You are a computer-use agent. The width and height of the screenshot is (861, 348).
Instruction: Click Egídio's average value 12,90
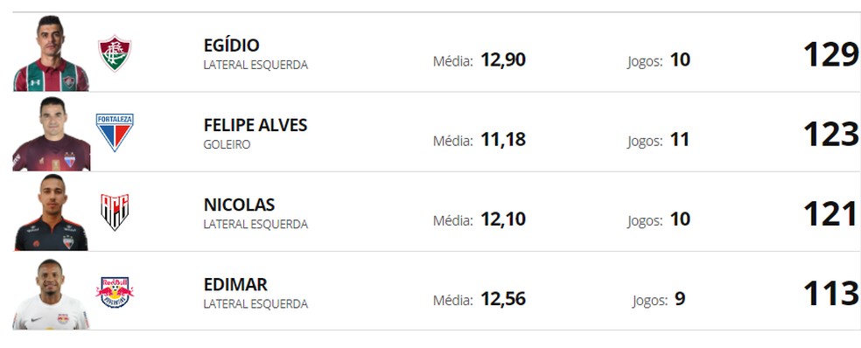pos(503,59)
